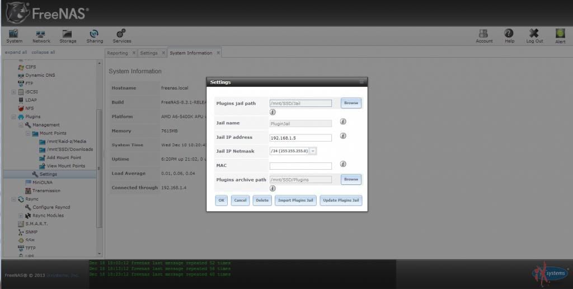Open the Alert indicator
573x289 pixels.
(560, 36)
